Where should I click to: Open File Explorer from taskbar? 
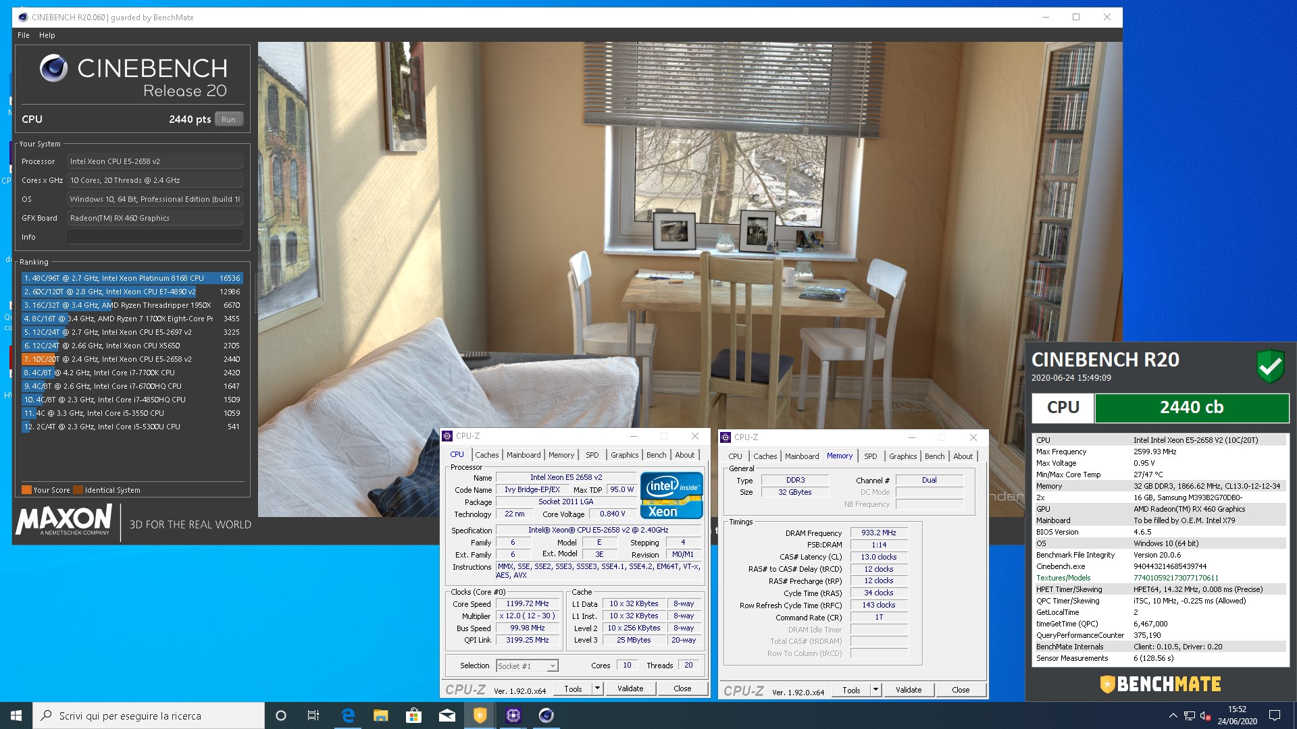381,715
